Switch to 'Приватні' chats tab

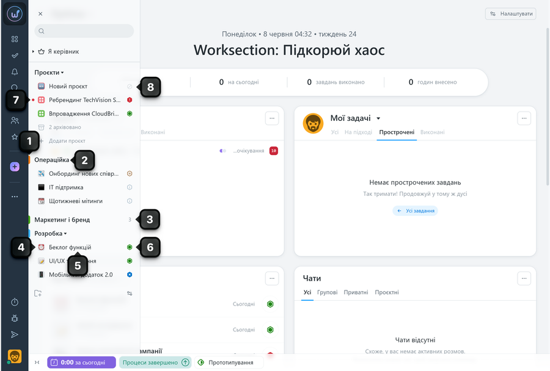pos(356,292)
